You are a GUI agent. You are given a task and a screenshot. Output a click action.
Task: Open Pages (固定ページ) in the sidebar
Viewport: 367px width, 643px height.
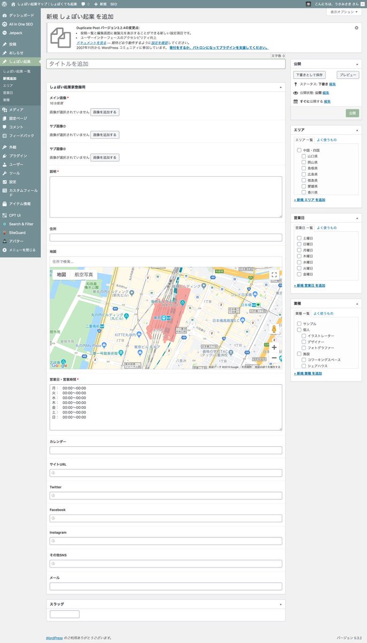(x=20, y=118)
